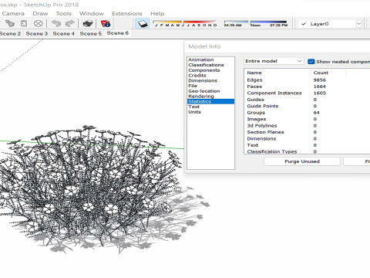Select Credits in Model Info list
This screenshot has width=370, height=278.
(197, 76)
